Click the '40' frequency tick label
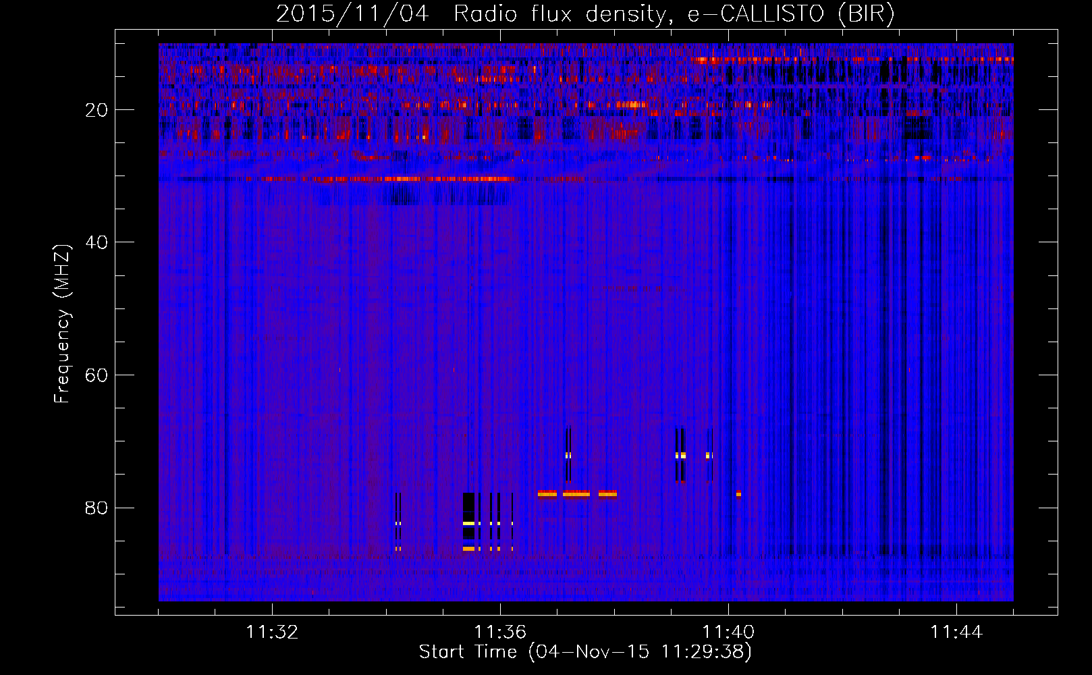1092x675 pixels. (97, 242)
